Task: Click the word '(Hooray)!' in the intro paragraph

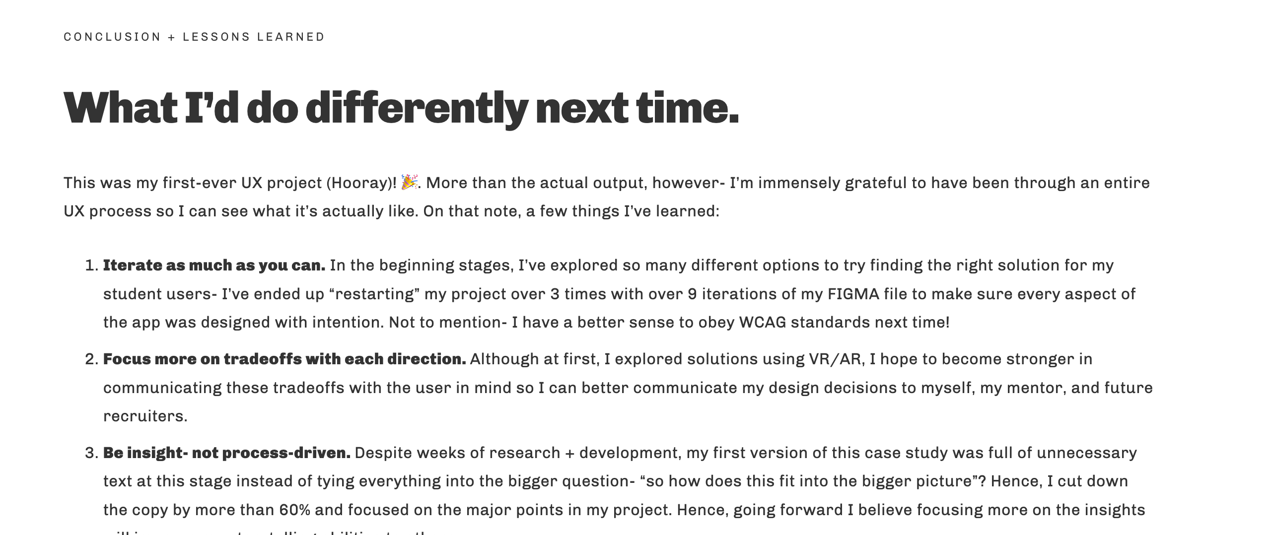Action: tap(361, 183)
